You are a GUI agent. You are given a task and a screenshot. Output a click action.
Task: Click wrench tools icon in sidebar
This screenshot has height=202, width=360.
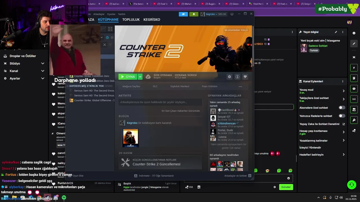point(354,120)
